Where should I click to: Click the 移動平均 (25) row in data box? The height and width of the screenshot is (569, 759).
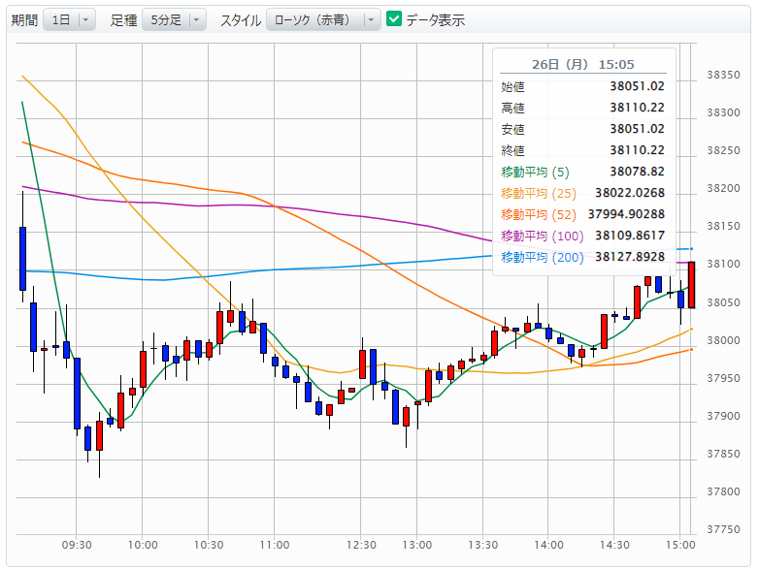582,194
